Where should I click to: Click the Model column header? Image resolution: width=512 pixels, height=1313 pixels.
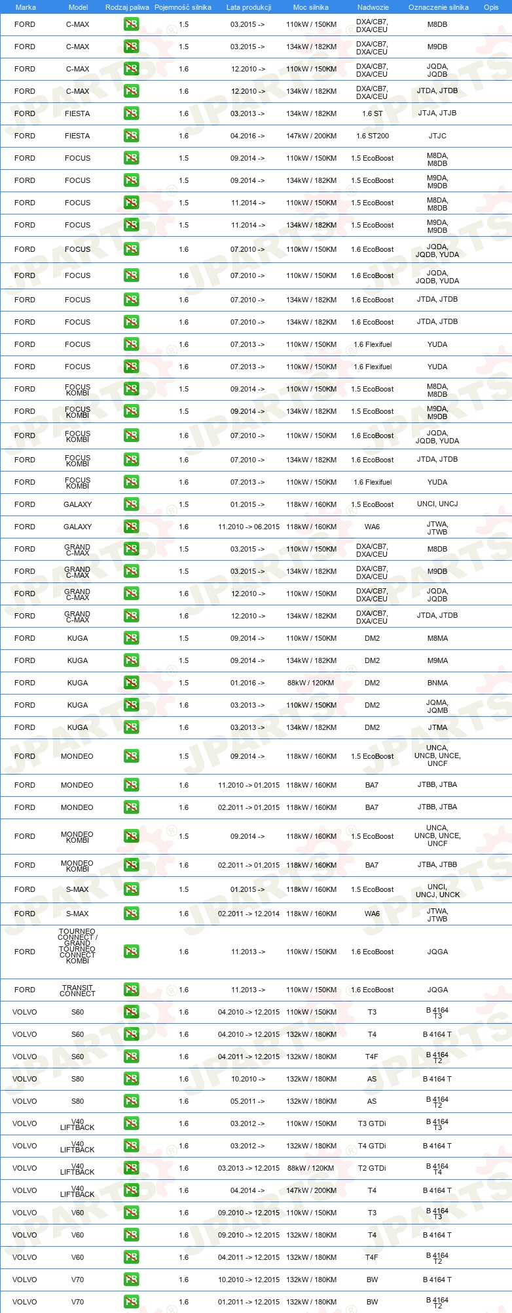79,7
